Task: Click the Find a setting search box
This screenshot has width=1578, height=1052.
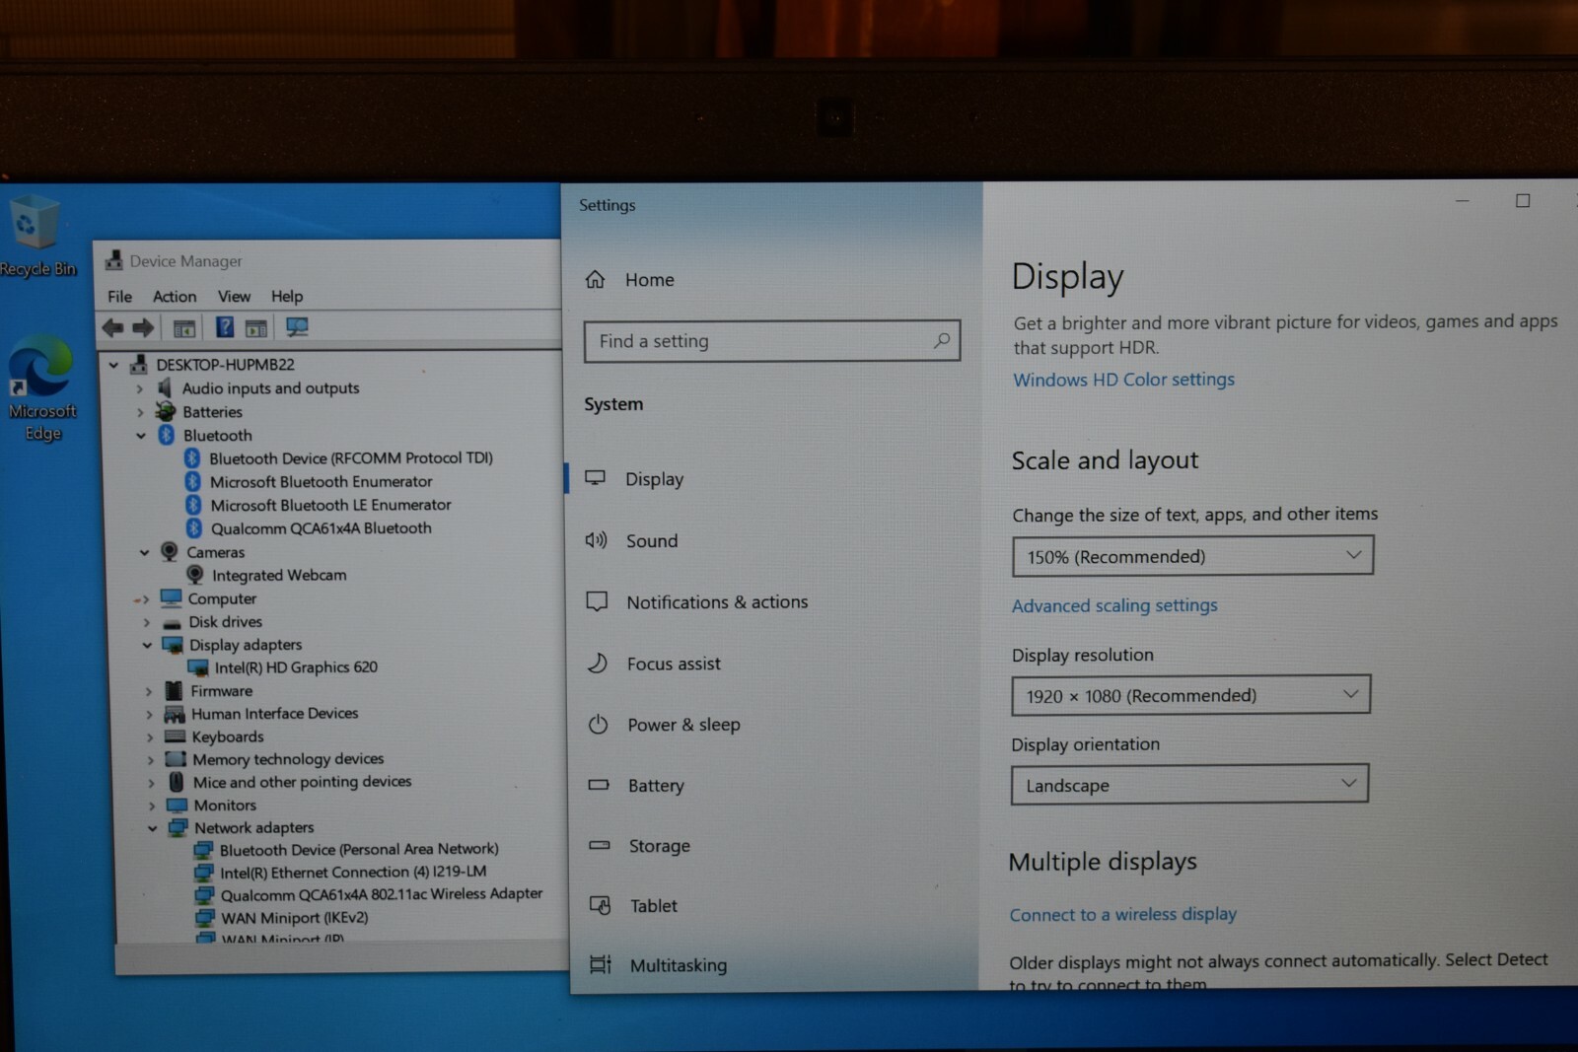Action: 772,340
